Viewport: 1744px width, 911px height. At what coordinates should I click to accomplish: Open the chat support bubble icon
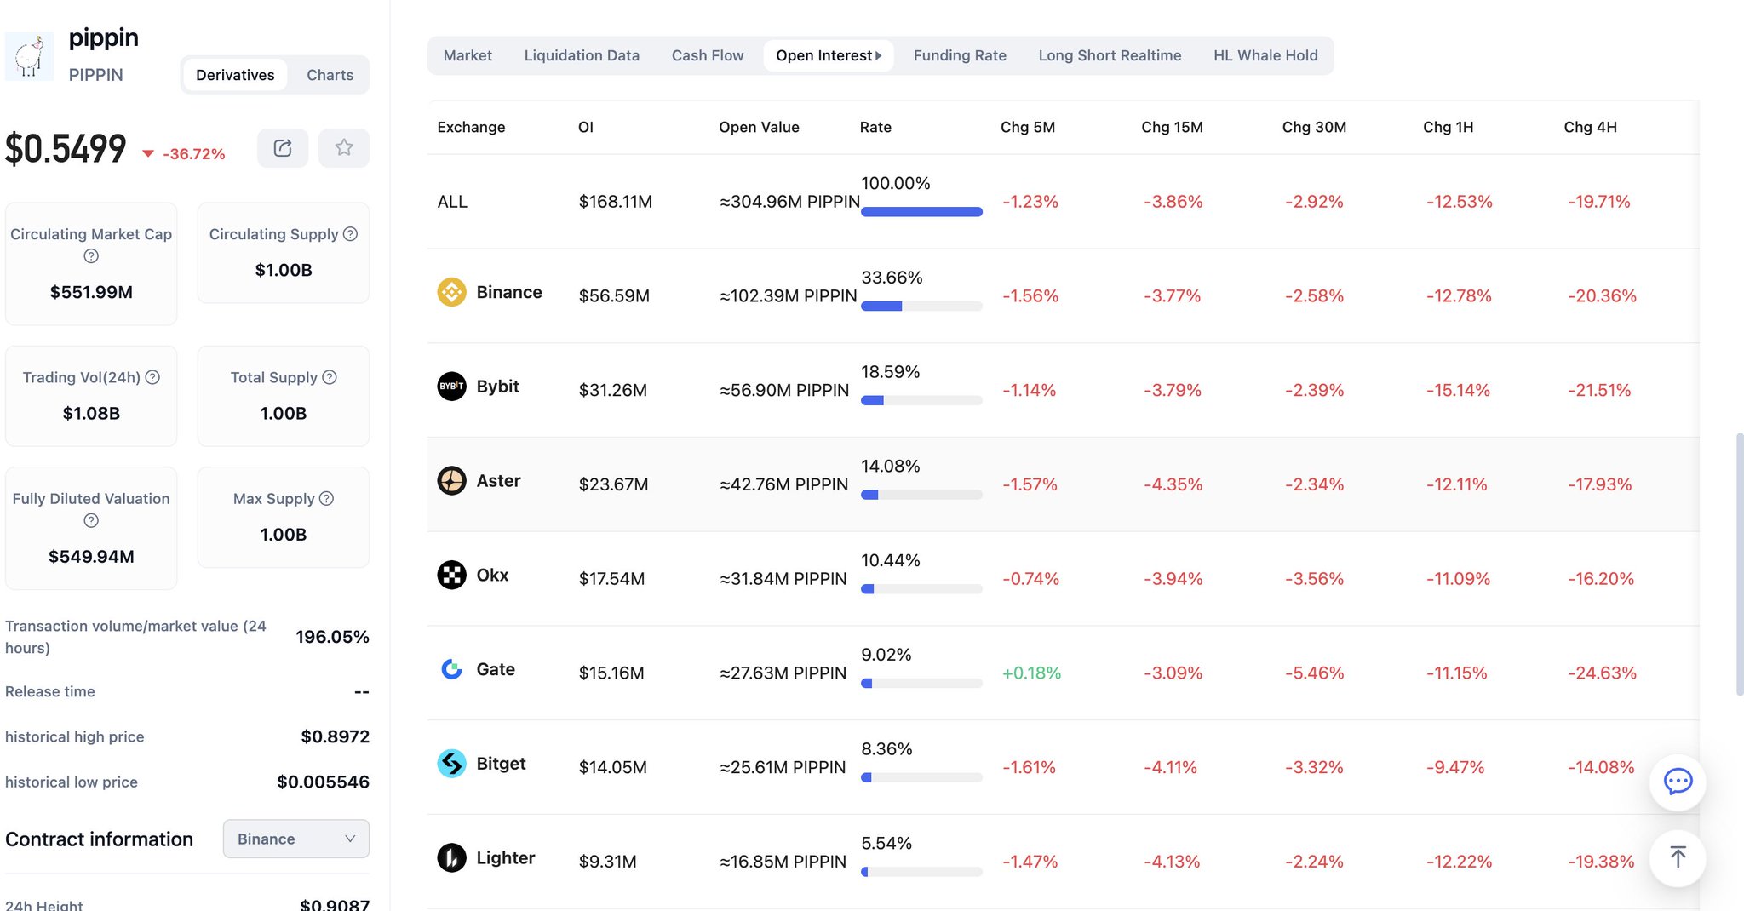click(x=1678, y=782)
